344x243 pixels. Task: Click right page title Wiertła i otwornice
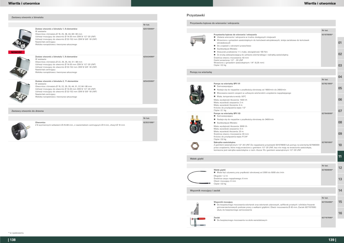coord(320,3)
